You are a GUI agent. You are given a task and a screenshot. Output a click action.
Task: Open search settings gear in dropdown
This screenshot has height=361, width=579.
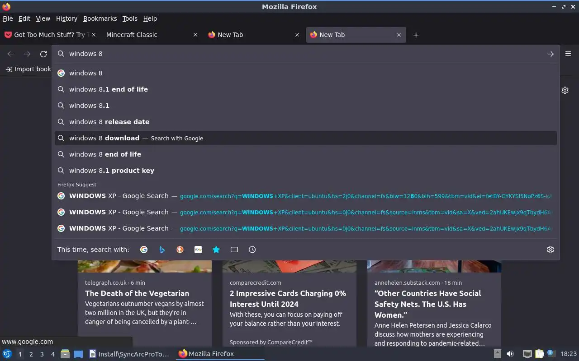[550, 250]
